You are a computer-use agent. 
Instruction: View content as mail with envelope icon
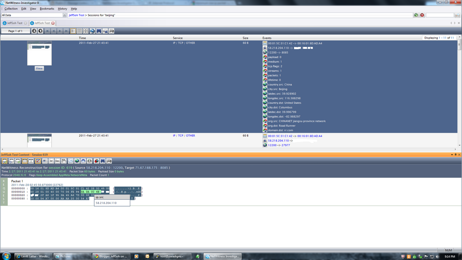(x=71, y=161)
